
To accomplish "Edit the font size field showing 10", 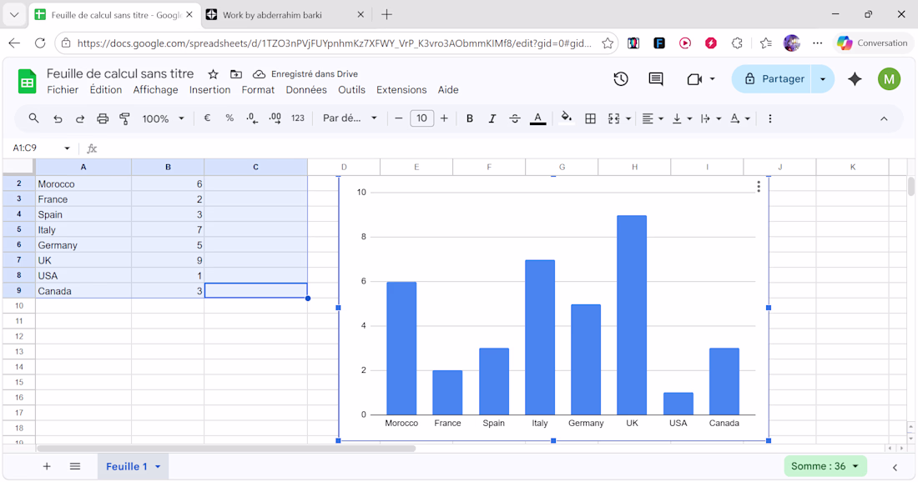I will coord(421,118).
